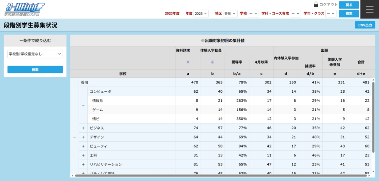379x181 pixels.
Task: Expand the ビジネス row with plus icon
Action: (83, 128)
